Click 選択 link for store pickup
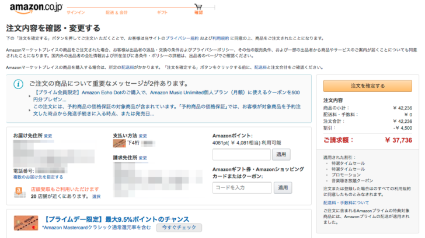The width and height of the screenshot is (425, 238). click(x=96, y=197)
